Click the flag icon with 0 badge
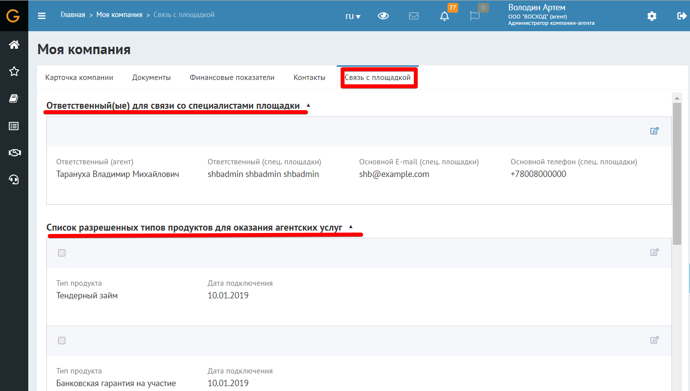The image size is (690, 391). pyautogui.click(x=474, y=16)
